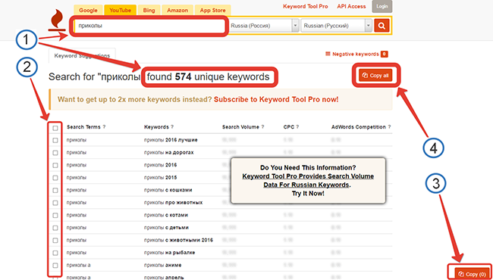493x280 pixels.
Task: Open the Negative keywords link
Action: click(356, 54)
